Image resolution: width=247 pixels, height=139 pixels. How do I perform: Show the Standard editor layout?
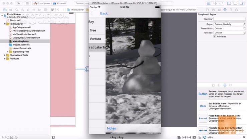209,3
